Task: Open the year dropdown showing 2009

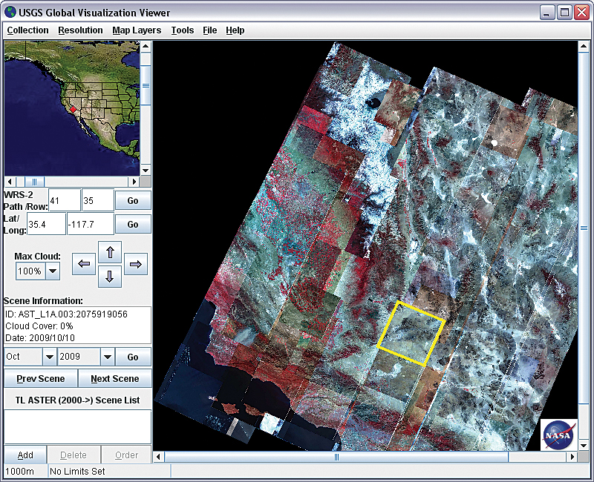Action: (108, 357)
